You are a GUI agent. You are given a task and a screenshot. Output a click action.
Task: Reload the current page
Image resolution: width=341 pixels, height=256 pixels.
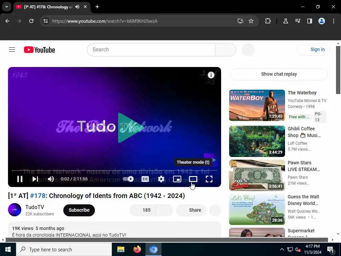tap(31, 21)
